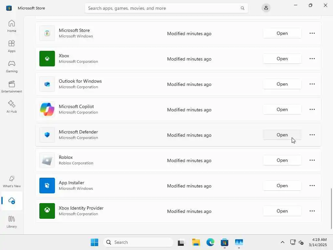The height and width of the screenshot is (250, 333).
Task: Click the Xbox Identity Provider icon
Action: coord(47,211)
